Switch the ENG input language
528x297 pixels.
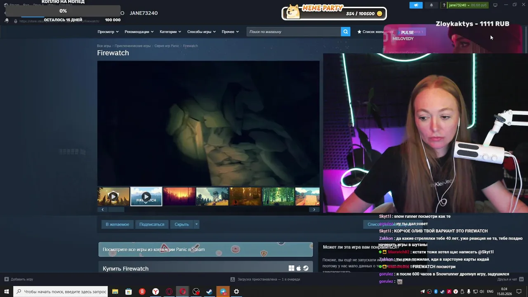coord(490,292)
